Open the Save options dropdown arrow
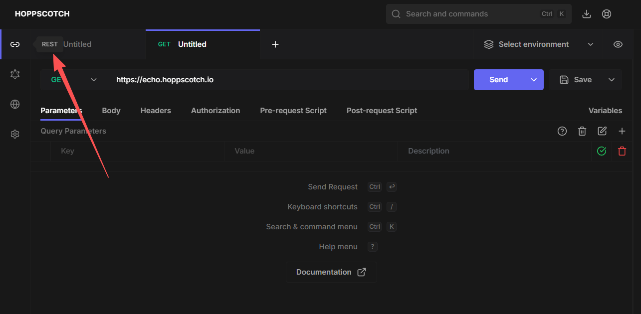Screen dimensions: 641x314 [612, 80]
